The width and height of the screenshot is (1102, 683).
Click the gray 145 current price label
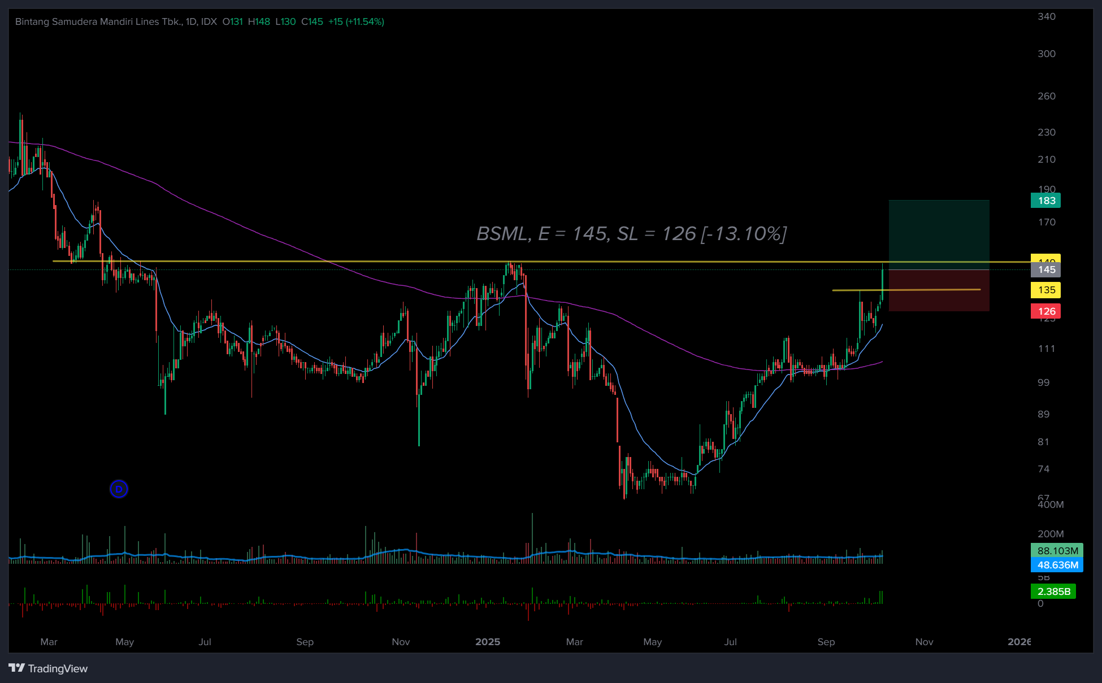tap(1045, 269)
